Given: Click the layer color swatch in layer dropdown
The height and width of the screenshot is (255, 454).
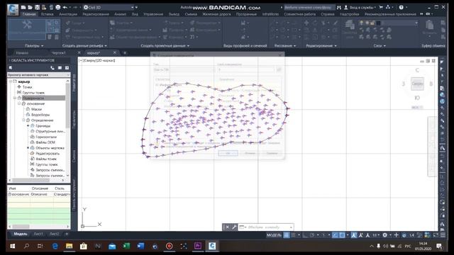Looking at the screenshot, I should pyautogui.click(x=378, y=23).
